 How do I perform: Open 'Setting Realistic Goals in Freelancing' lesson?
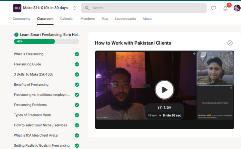pyautogui.click(x=42, y=145)
